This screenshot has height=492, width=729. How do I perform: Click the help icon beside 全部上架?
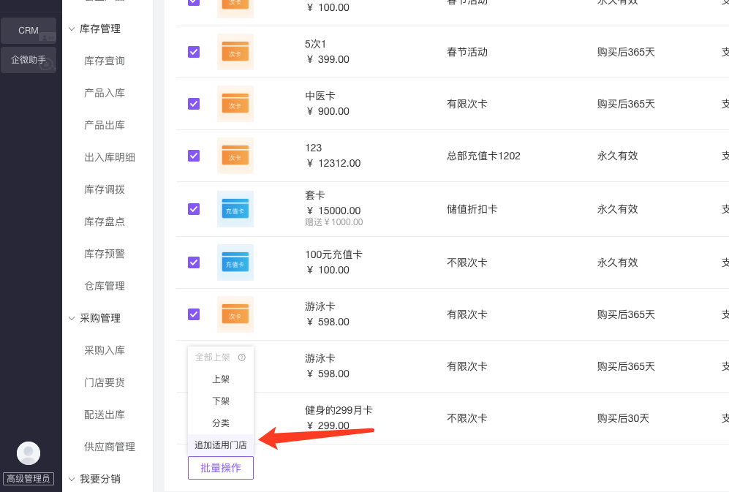pyautogui.click(x=242, y=357)
